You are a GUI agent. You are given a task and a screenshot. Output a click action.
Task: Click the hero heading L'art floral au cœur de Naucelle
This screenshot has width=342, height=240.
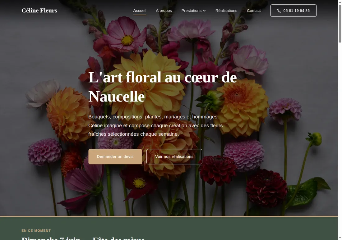(x=163, y=87)
